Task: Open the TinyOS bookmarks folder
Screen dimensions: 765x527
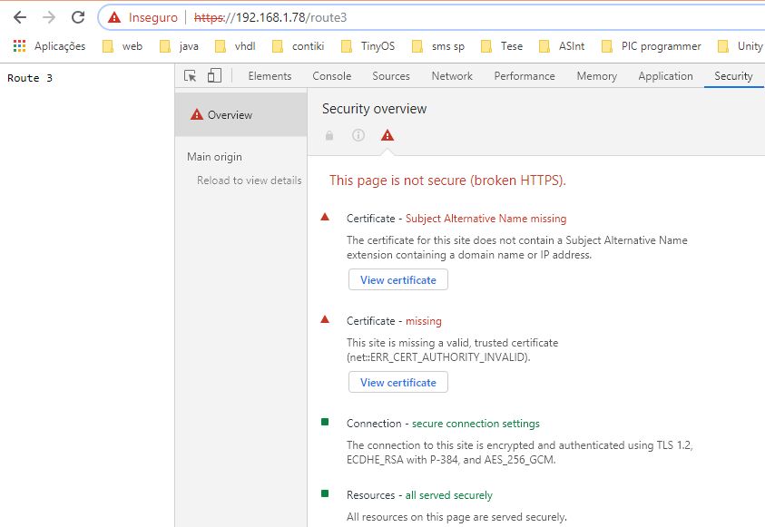Action: (368, 46)
